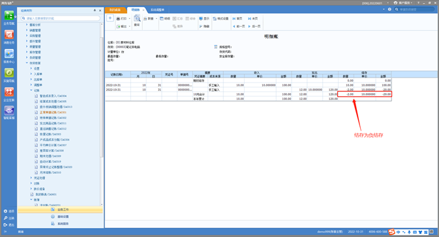Image resolution: width=439 pixels, height=237 pixels.
Task: Open 企业互联 sidebar icon
Action: click(x=9, y=94)
